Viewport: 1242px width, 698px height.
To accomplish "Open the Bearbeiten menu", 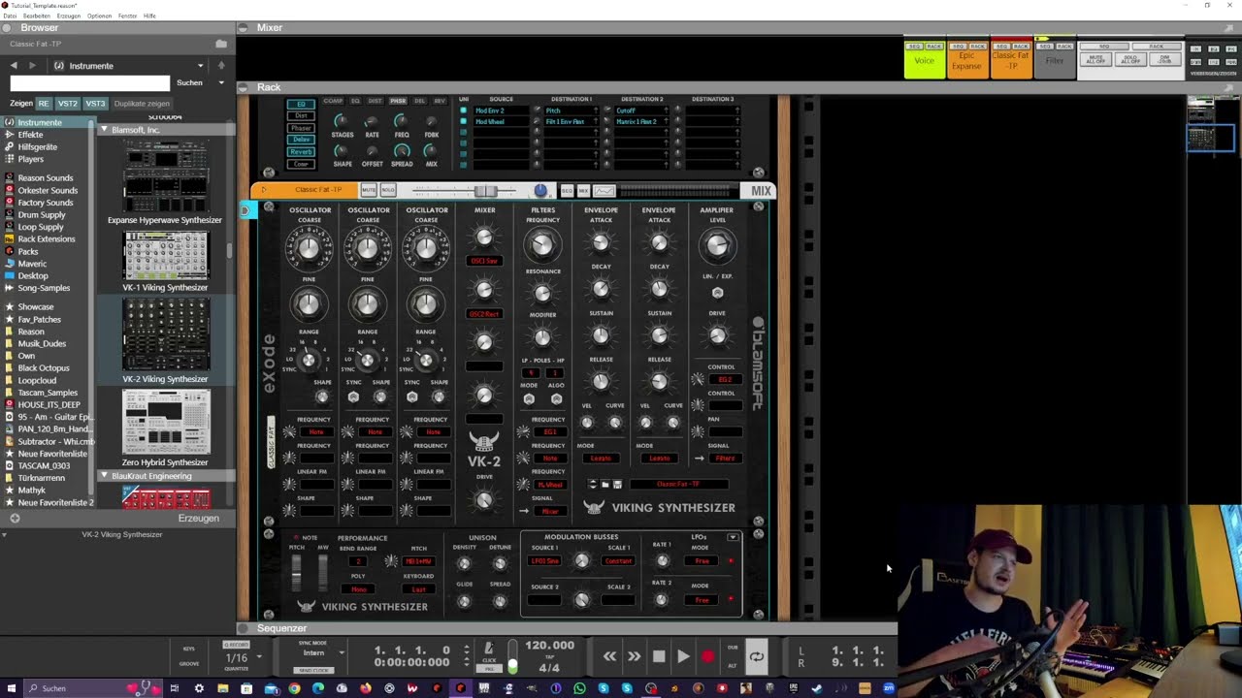I will pyautogui.click(x=36, y=16).
